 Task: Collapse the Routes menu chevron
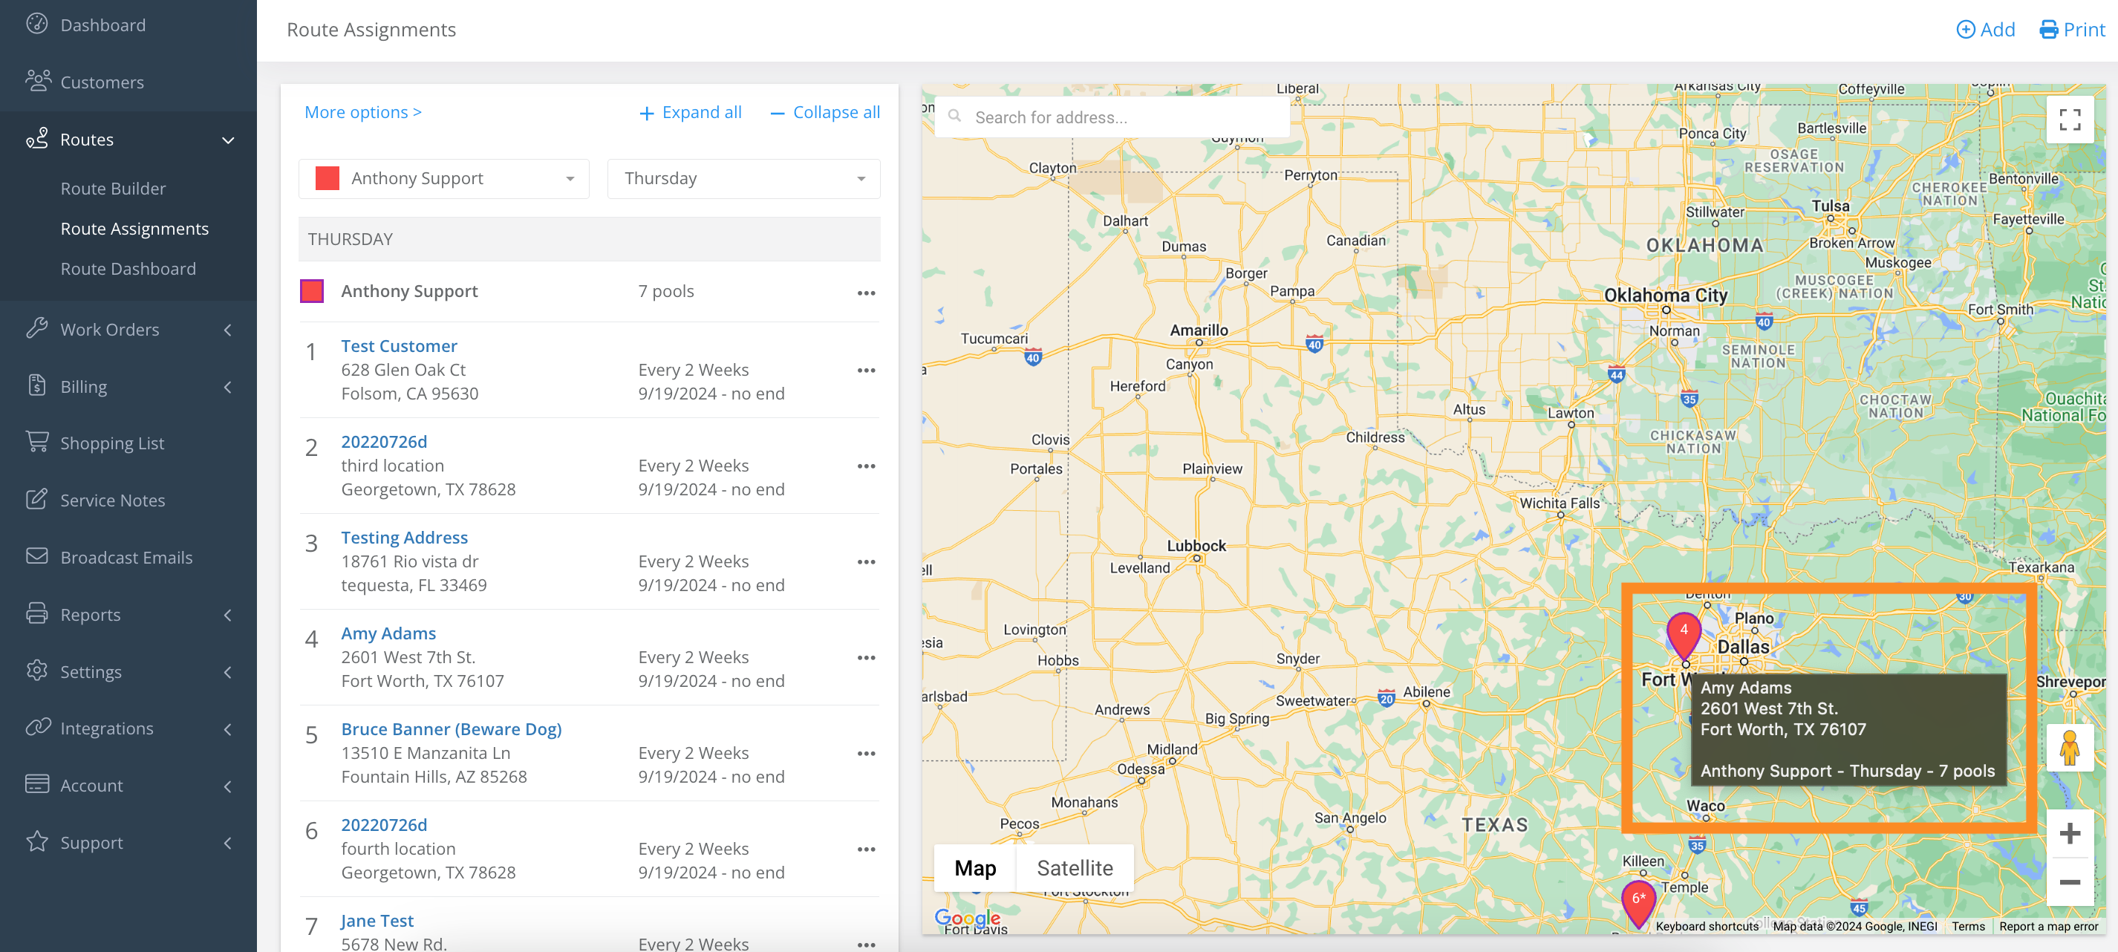coord(228,140)
